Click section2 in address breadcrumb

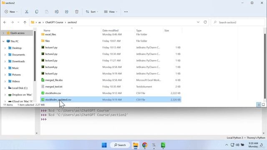[72, 22]
